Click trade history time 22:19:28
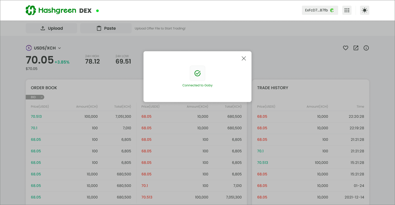 click(357, 128)
